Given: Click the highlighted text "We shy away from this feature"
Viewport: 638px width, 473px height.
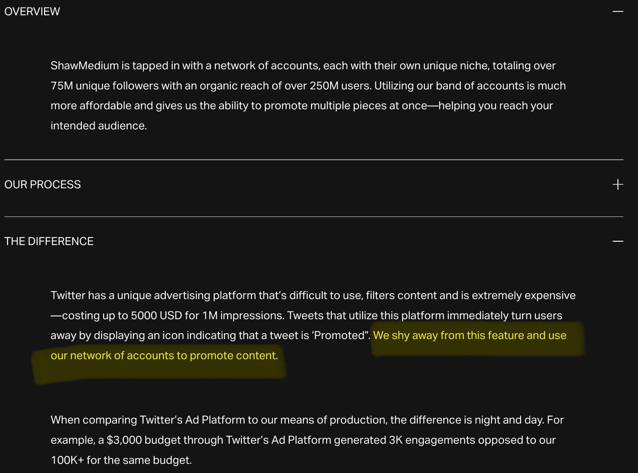Looking at the screenshot, I should 449,335.
